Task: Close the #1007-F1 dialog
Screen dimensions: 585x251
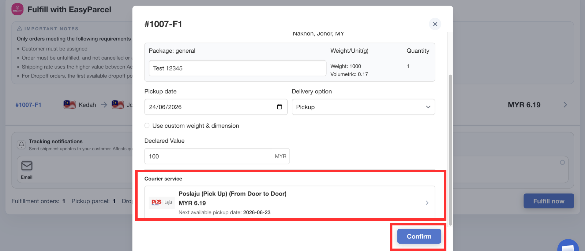Action: (x=435, y=24)
